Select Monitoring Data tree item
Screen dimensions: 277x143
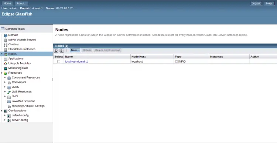coord(18,68)
